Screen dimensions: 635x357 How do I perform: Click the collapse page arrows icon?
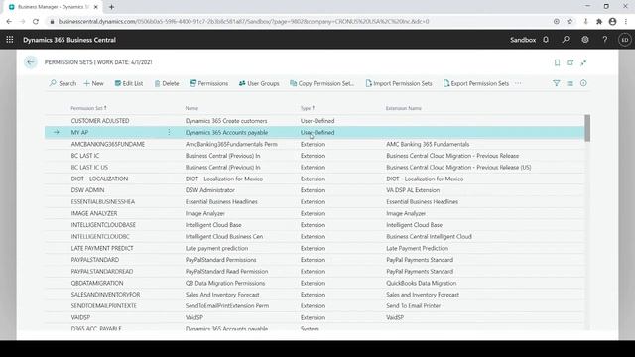tap(583, 62)
